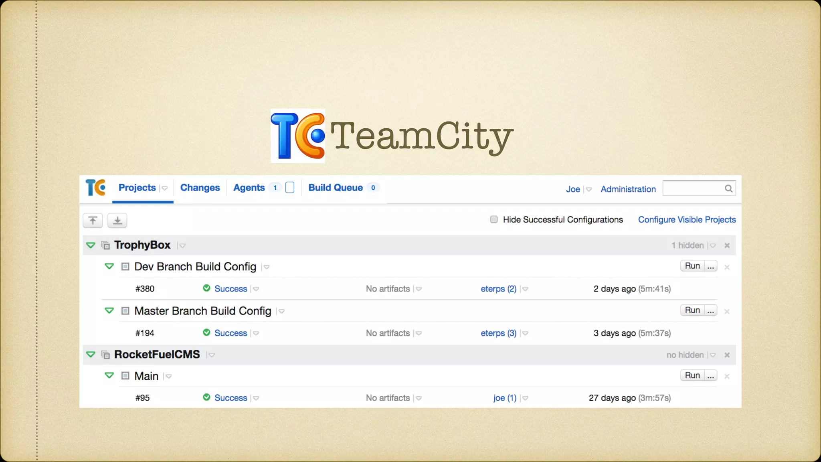Open Success status of build #380
Screen dimensions: 821x462
[x=231, y=289]
